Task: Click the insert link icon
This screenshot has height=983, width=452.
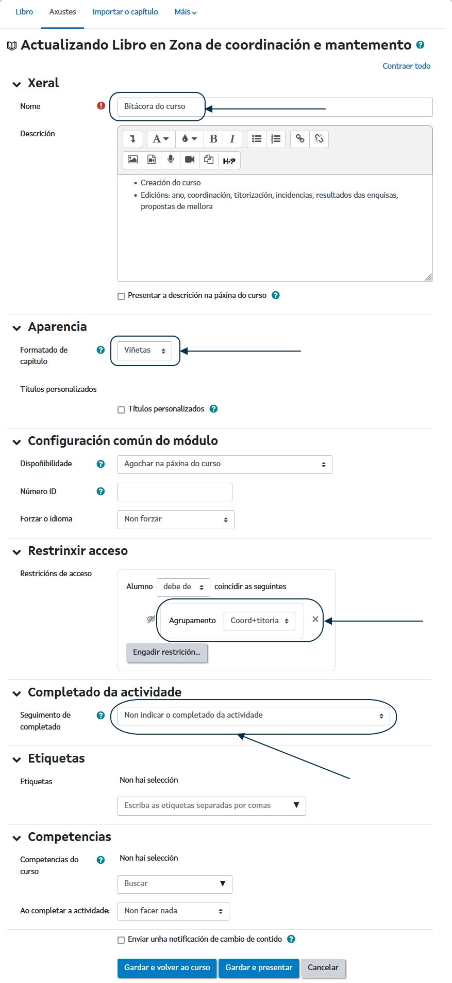Action: pyautogui.click(x=300, y=139)
